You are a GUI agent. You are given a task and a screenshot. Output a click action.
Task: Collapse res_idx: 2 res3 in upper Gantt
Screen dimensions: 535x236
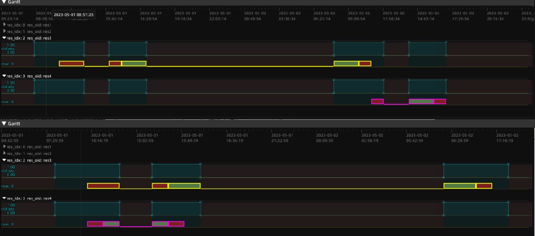tap(4, 38)
